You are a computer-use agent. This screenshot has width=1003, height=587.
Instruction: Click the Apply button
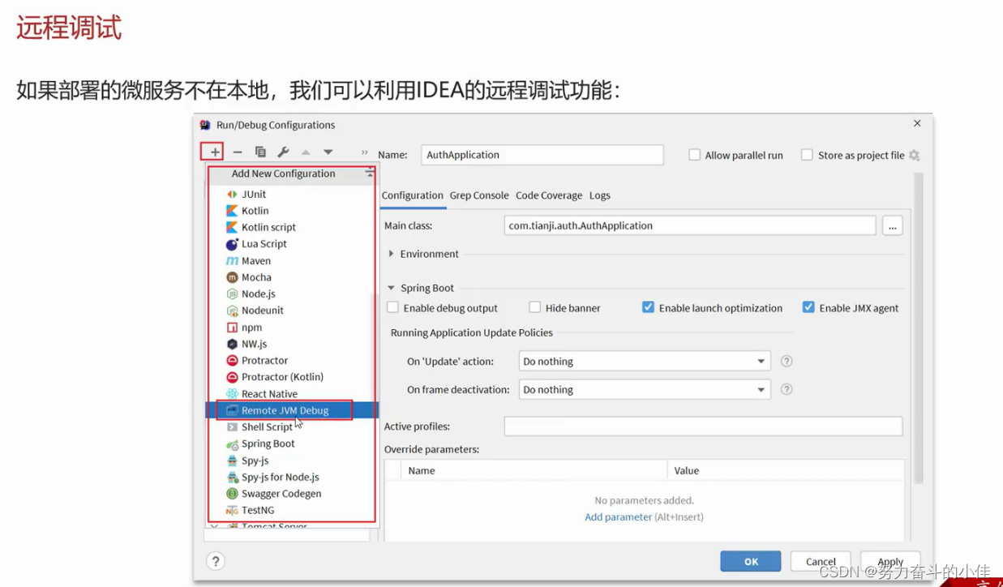[x=890, y=561]
